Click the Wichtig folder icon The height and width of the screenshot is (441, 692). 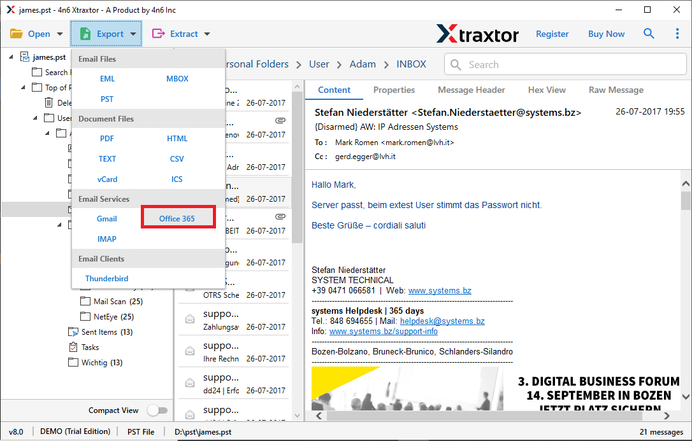(73, 362)
